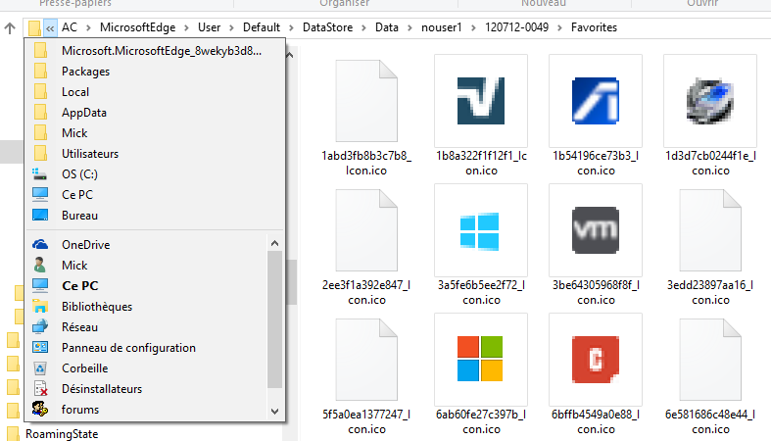The width and height of the screenshot is (771, 441).
Task: Click the Panneau de configuration icon
Action: (40, 348)
